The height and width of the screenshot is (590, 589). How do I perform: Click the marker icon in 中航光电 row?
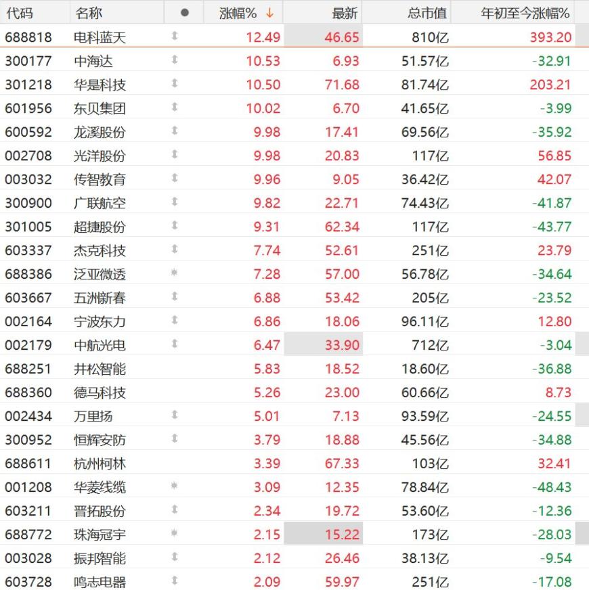coord(175,344)
